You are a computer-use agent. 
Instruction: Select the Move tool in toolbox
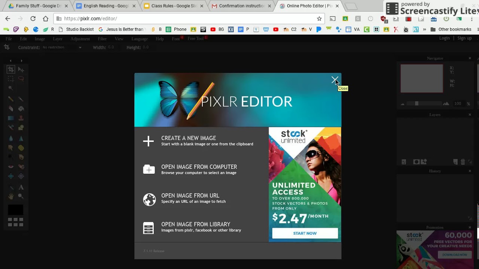coord(21,69)
